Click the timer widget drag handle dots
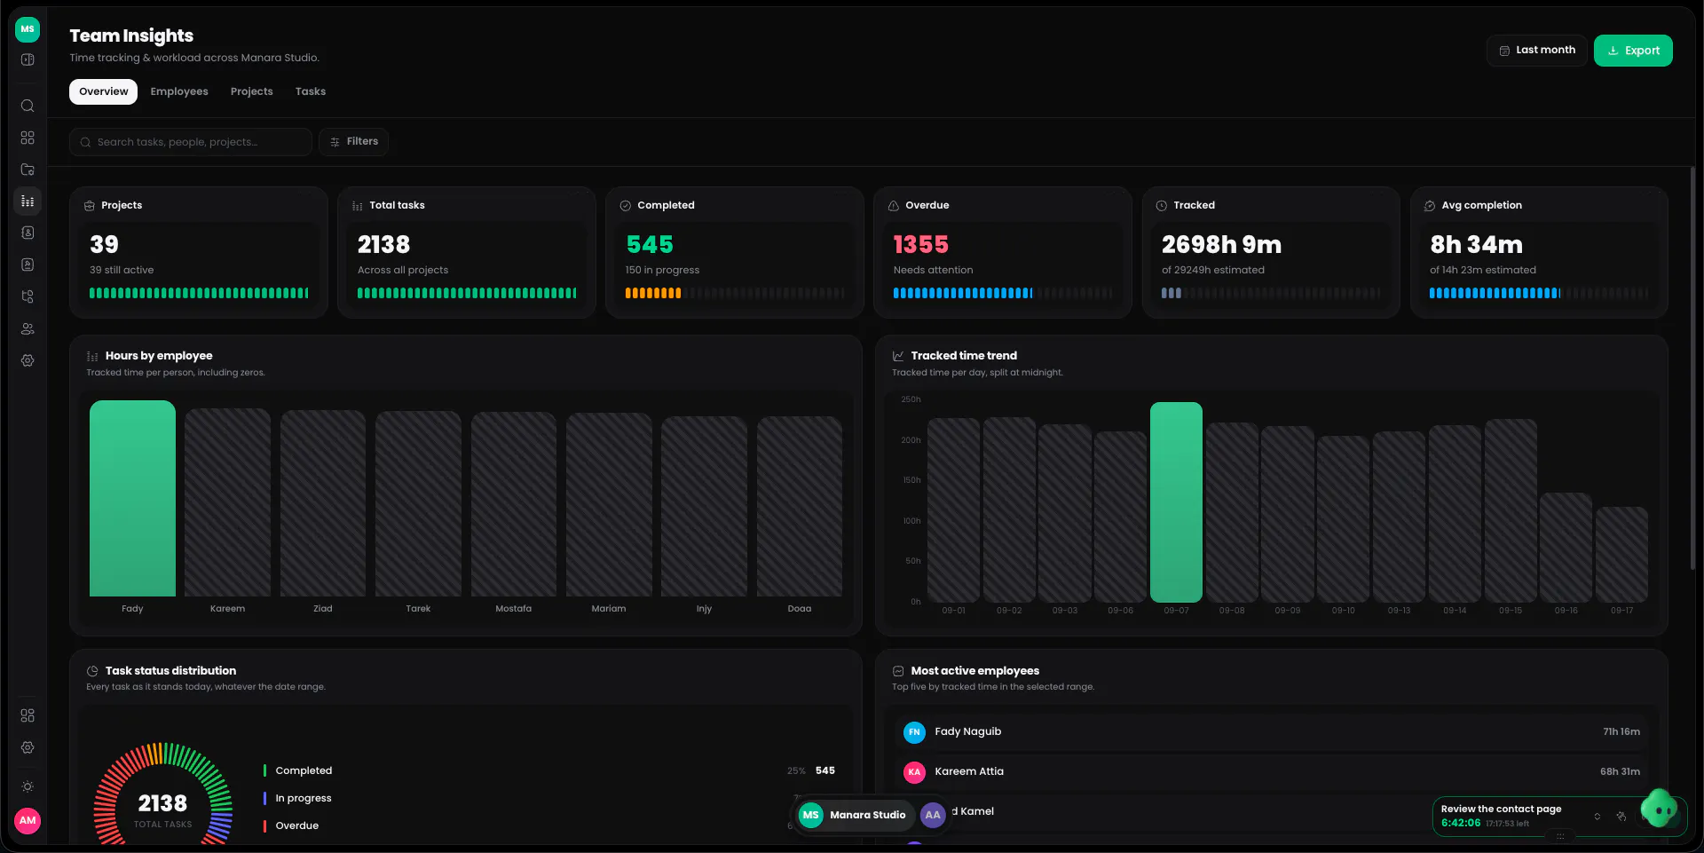The image size is (1704, 853). tap(1559, 836)
